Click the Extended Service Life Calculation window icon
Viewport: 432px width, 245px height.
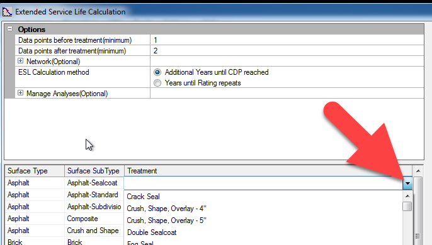tap(7, 12)
